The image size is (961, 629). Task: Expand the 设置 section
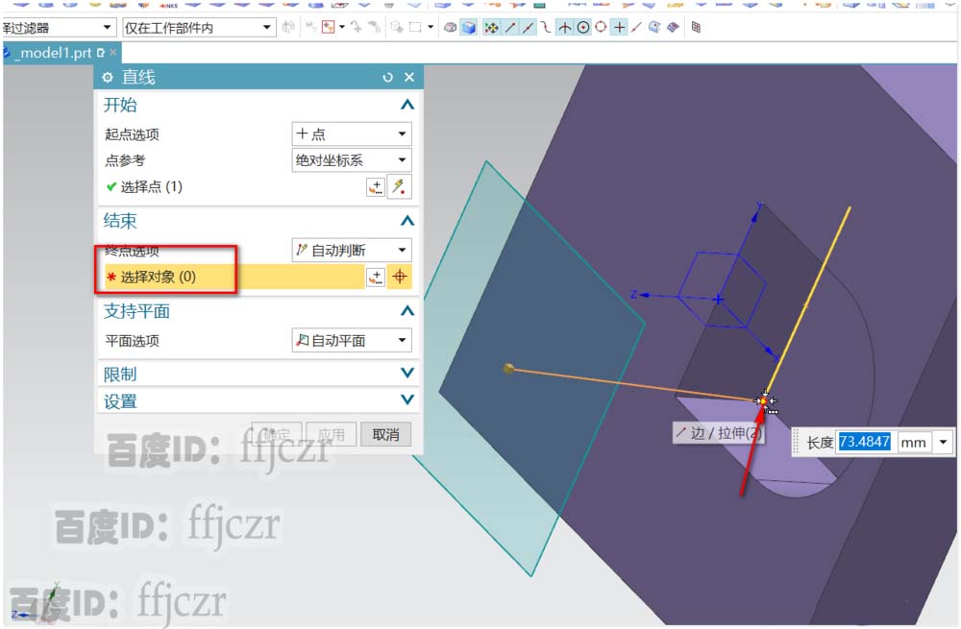(x=407, y=399)
